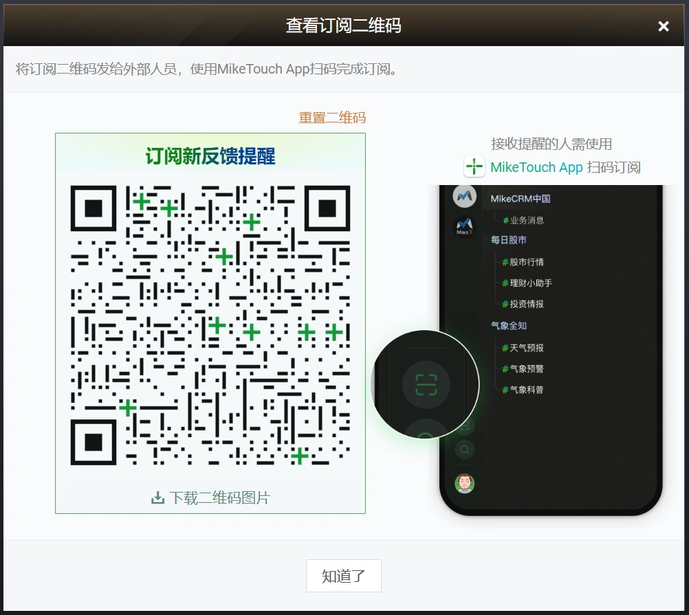Click the round MikeCRM logo avatar
Image resolution: width=689 pixels, height=615 pixels.
[x=465, y=197]
